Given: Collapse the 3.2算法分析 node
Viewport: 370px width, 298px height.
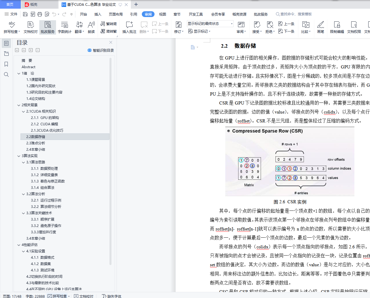Looking at the screenshot, I should [23, 194].
